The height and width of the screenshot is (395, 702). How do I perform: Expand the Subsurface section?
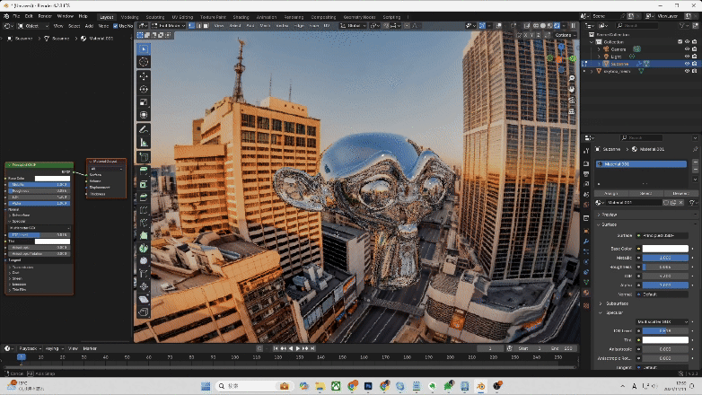click(601, 303)
